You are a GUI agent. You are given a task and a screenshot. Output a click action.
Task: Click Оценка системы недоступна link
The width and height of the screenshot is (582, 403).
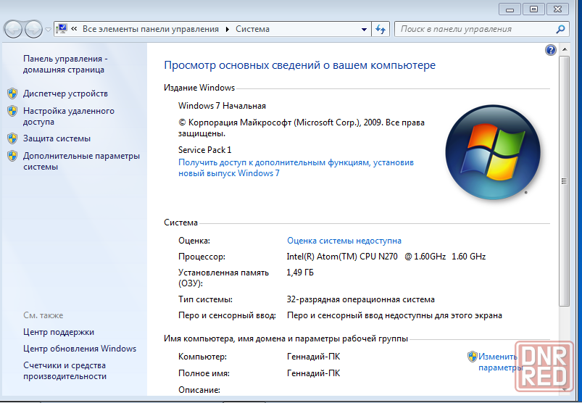[x=344, y=241]
